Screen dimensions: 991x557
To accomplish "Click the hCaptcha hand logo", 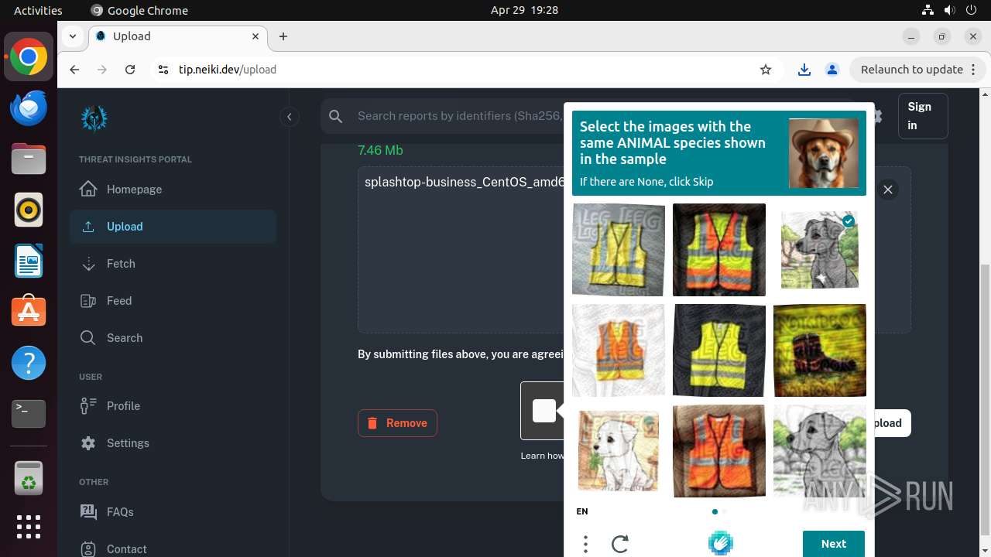I will tap(720, 543).
